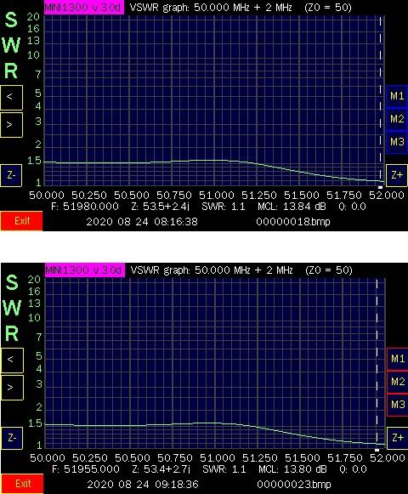Tap the Z- zoom-out button in upper graph

11,175
